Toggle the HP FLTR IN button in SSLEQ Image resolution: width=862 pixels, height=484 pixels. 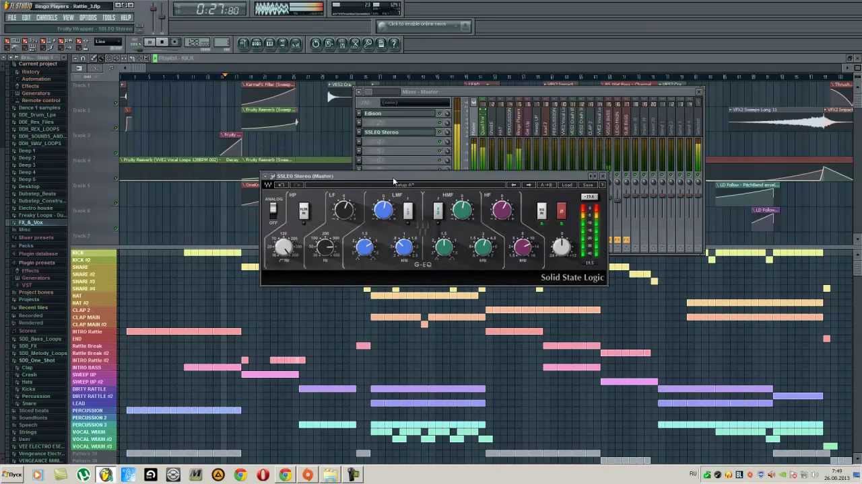click(x=304, y=210)
